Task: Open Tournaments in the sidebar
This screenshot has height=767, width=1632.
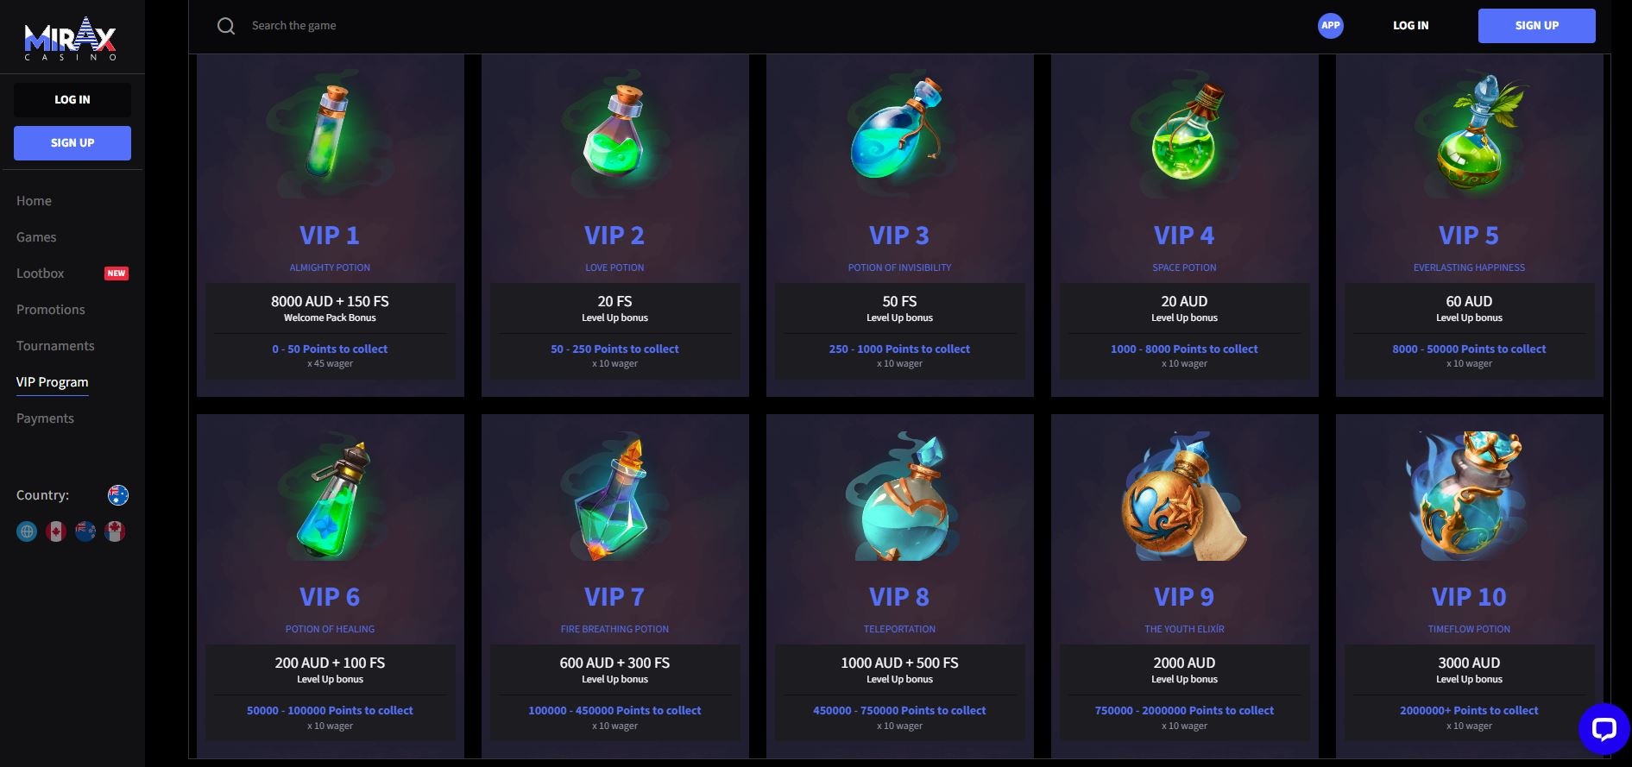Action: pyautogui.click(x=55, y=346)
